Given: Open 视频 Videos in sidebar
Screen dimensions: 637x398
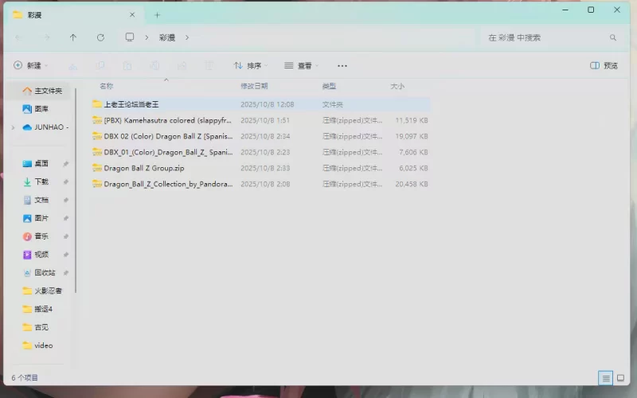Looking at the screenshot, I should [36, 254].
